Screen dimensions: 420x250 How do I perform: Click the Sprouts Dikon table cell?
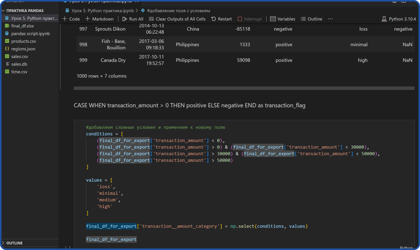pos(110,29)
